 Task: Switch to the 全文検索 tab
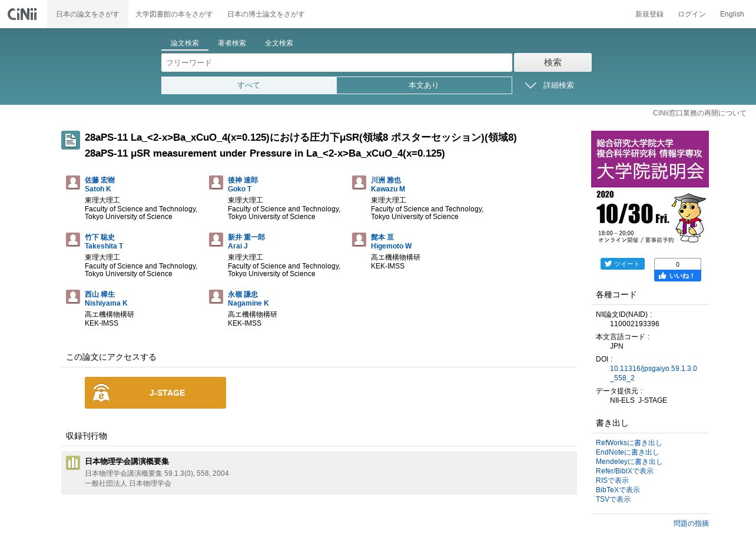pos(279,43)
